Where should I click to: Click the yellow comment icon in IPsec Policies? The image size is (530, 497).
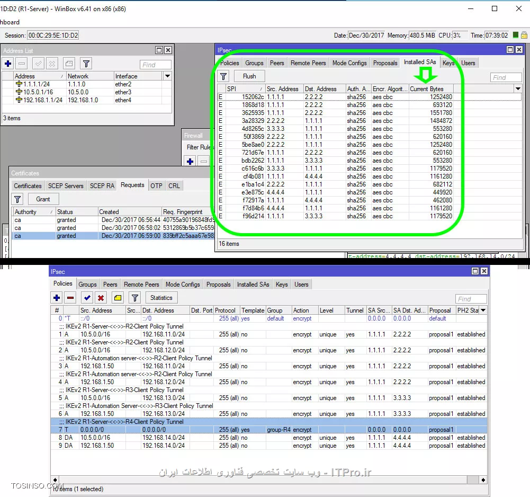[118, 298]
